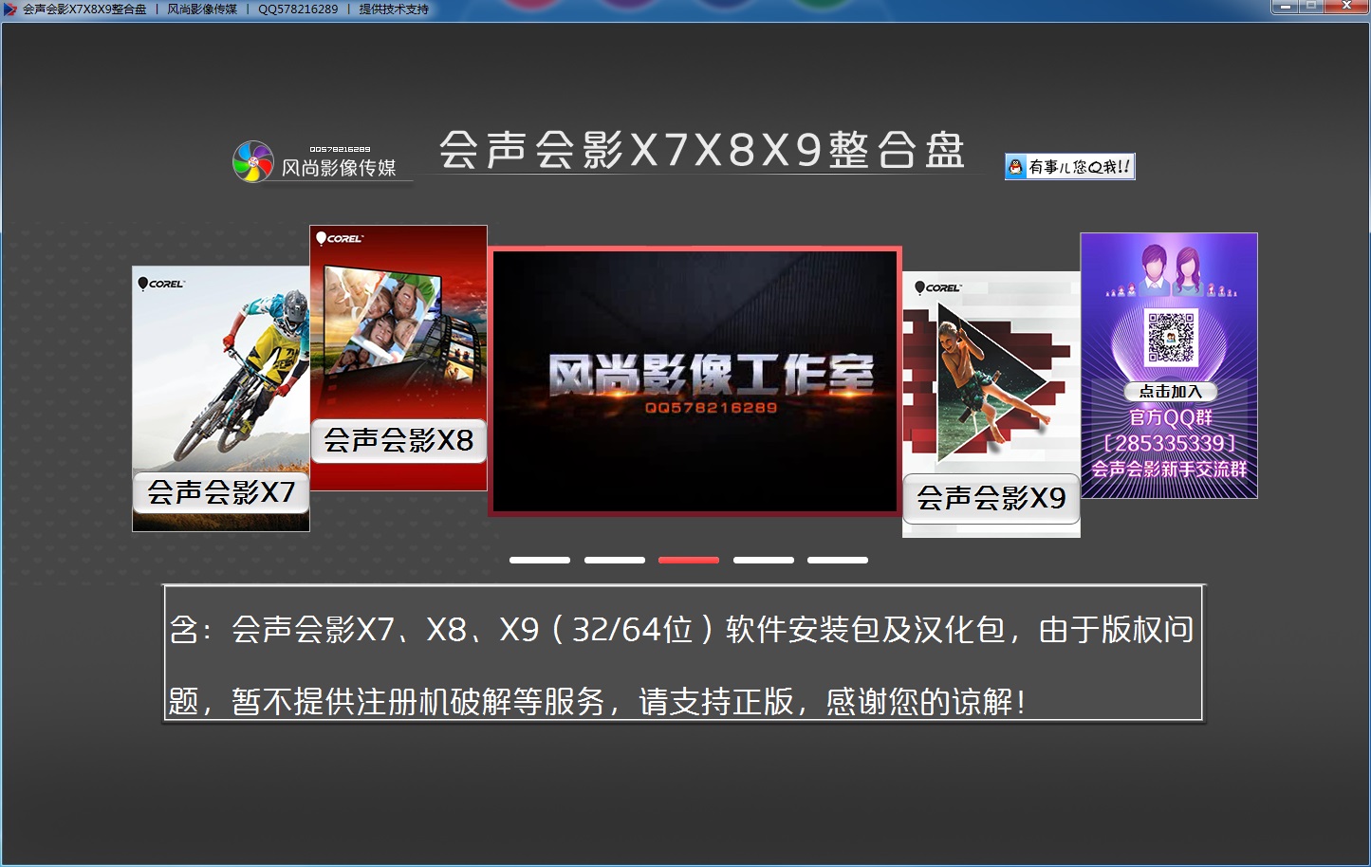Click the QQ578216289 title bar text
This screenshot has height=867, width=1371.
[x=298, y=9]
